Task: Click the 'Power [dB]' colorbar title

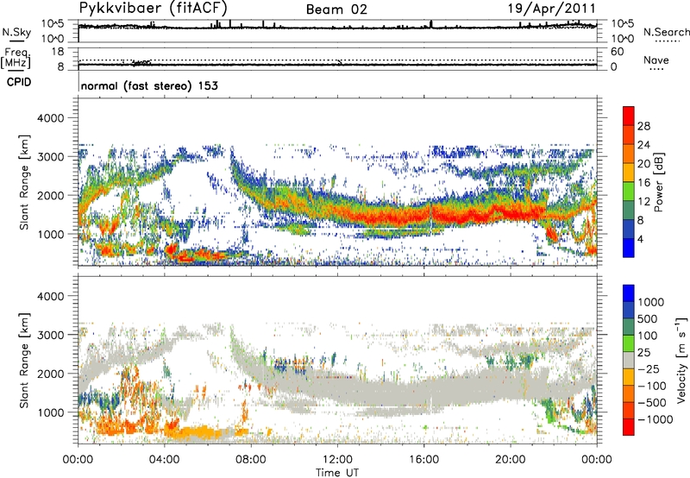Action: point(658,182)
